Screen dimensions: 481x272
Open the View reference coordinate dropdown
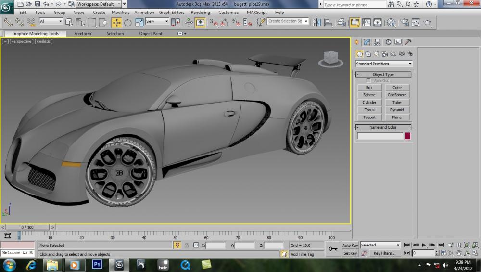(x=157, y=21)
